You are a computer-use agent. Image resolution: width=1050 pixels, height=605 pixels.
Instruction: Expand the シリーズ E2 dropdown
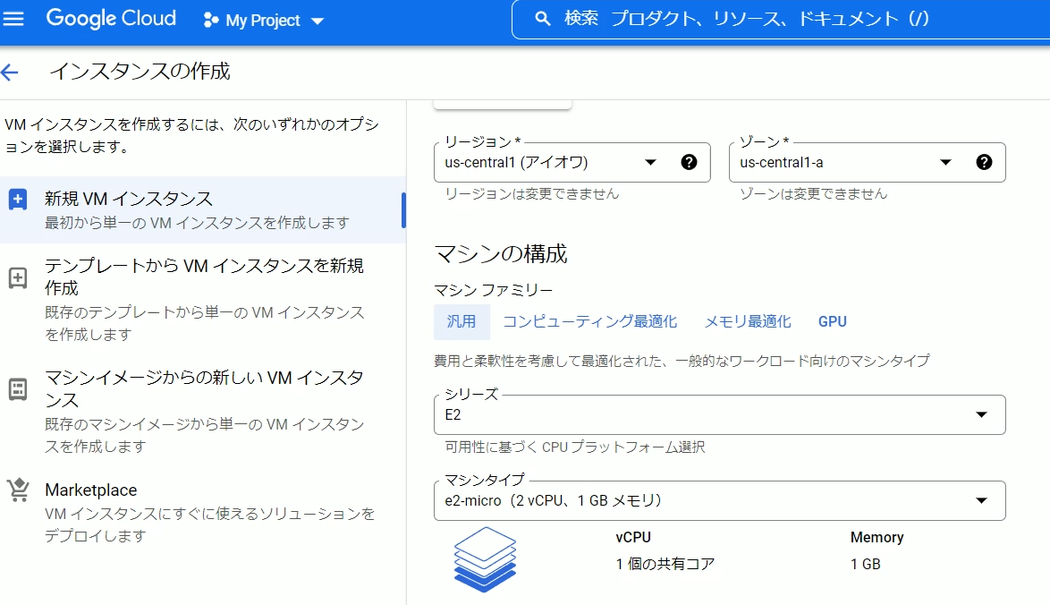[981, 414]
